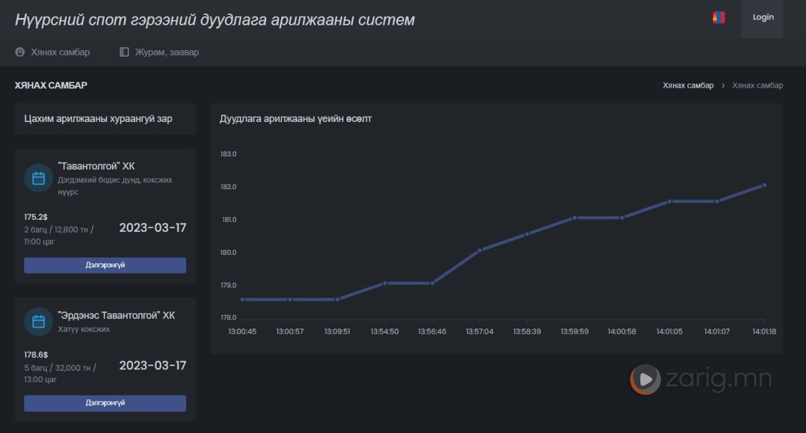Click the calendar icon on the "Тавантолгой" ХК card
The height and width of the screenshot is (433, 806).
pyautogui.click(x=38, y=178)
